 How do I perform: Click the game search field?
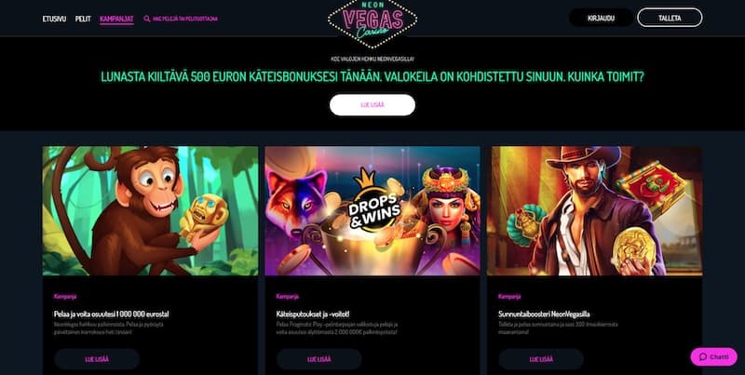click(x=181, y=19)
